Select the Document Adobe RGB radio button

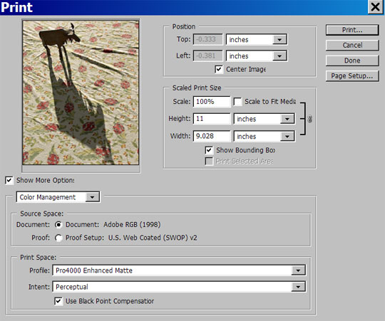58,224
